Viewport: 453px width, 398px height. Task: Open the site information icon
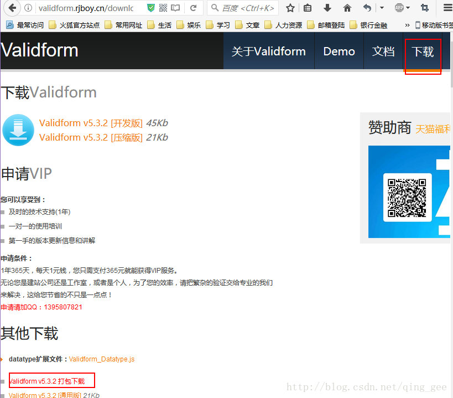pyautogui.click(x=28, y=8)
